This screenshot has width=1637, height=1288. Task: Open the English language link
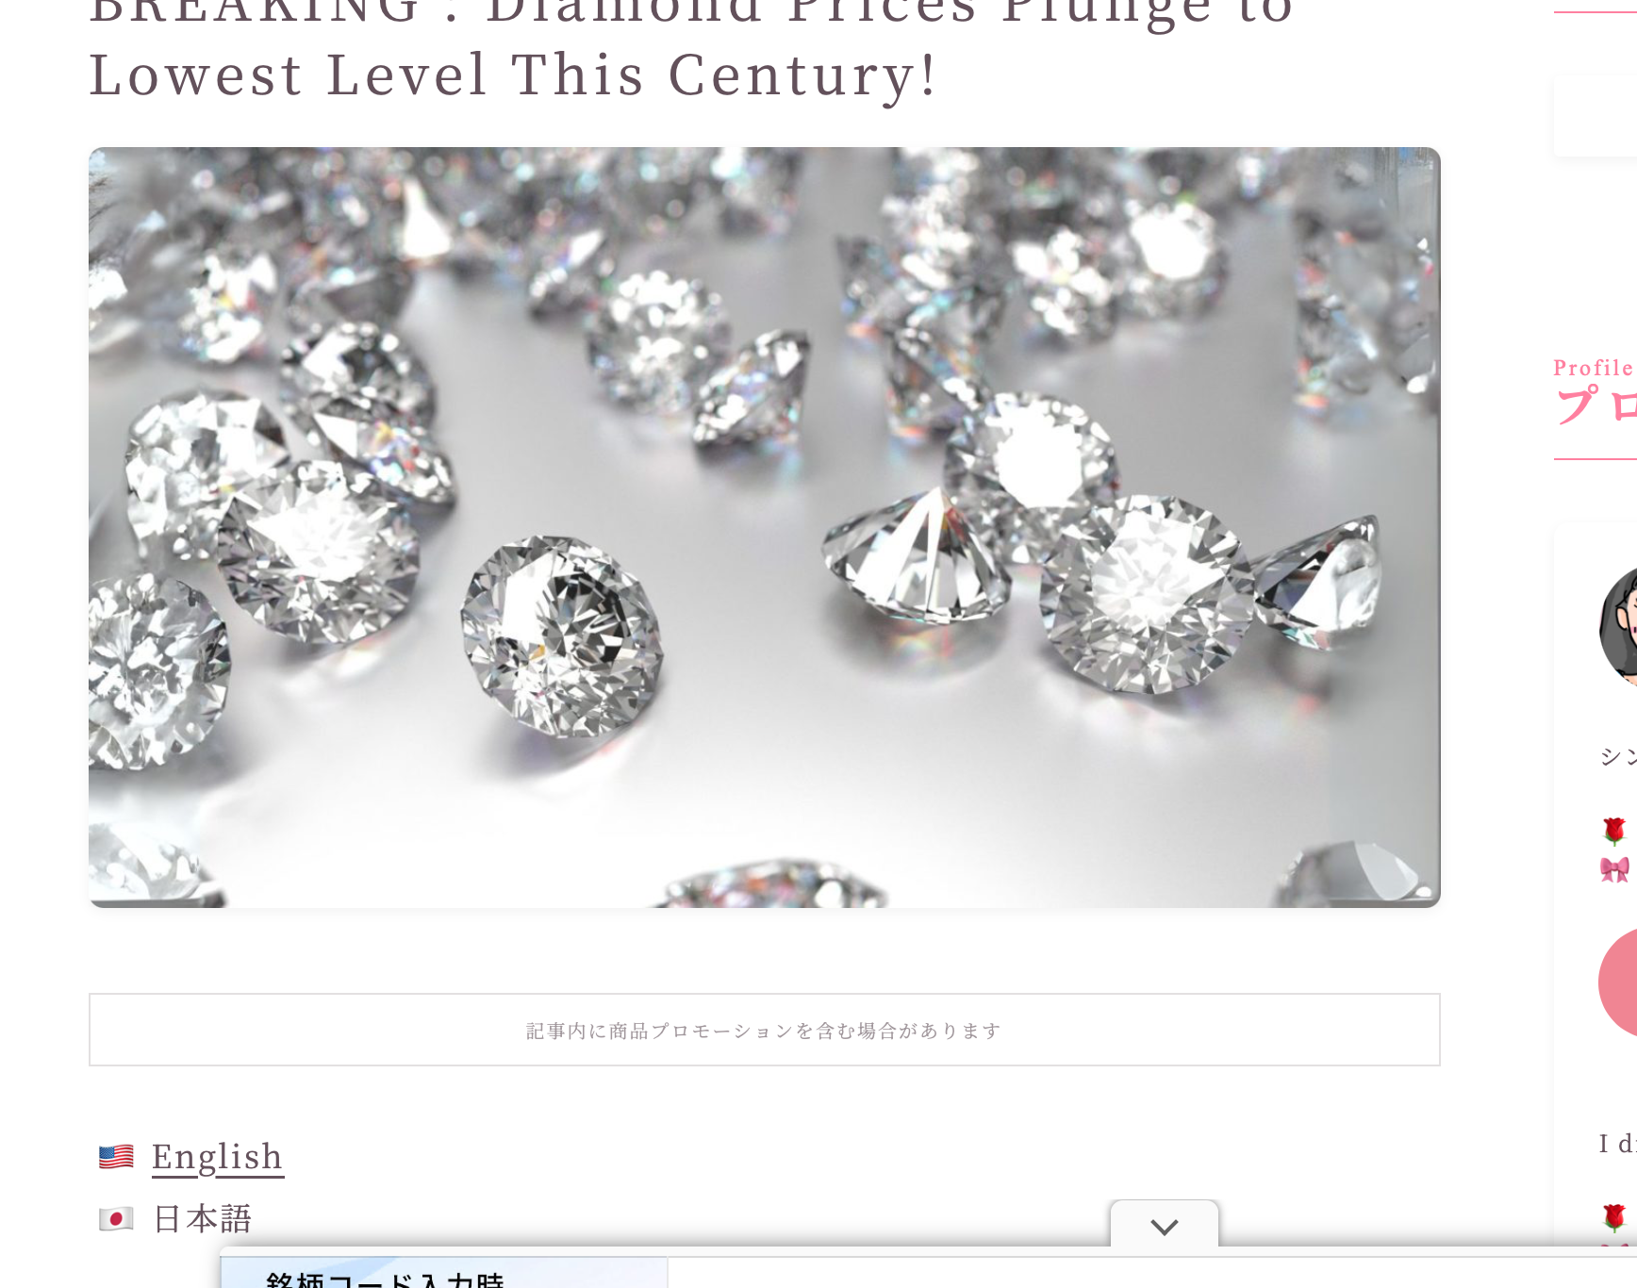(217, 1157)
